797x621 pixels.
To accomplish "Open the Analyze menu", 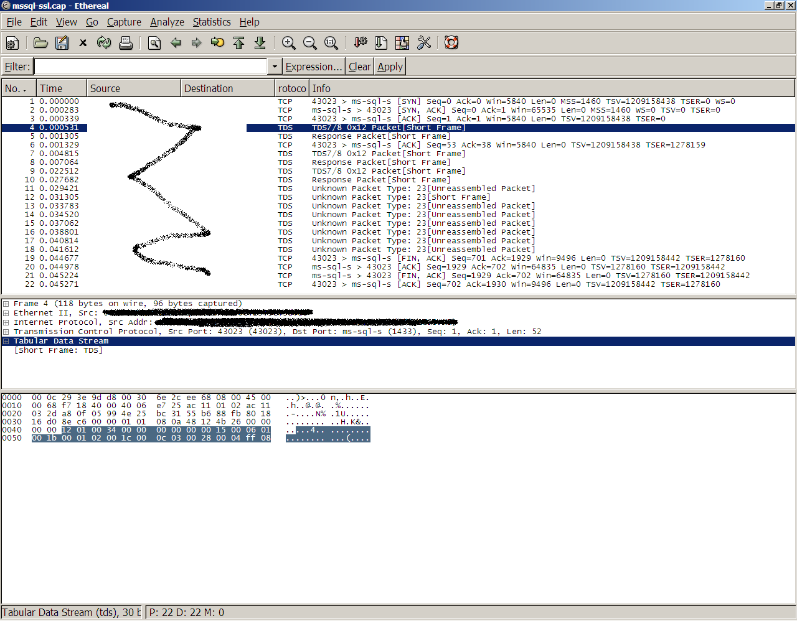I will click(x=167, y=22).
